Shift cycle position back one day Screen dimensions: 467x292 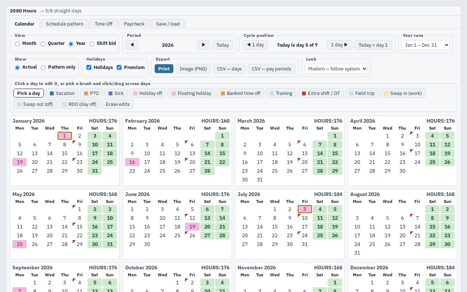(255, 45)
